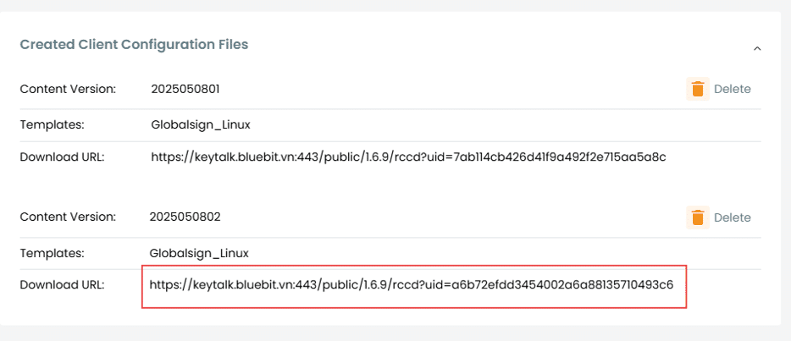Click the blank gap between the two configuration entries
Screen dimensions: 791x341
coord(390,186)
